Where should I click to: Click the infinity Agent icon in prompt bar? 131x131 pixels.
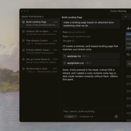66,117
